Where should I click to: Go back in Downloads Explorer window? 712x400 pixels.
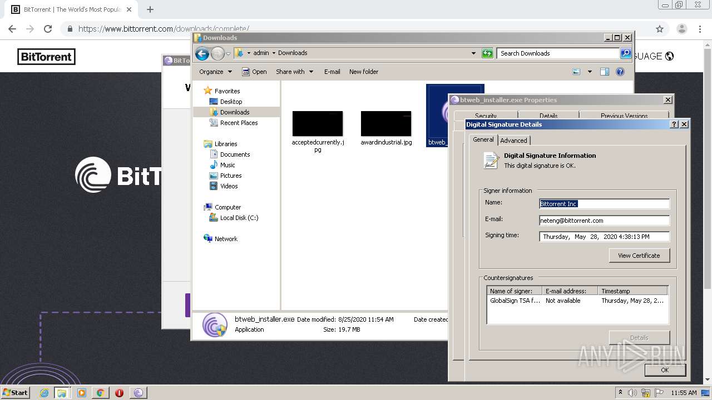[x=202, y=53]
